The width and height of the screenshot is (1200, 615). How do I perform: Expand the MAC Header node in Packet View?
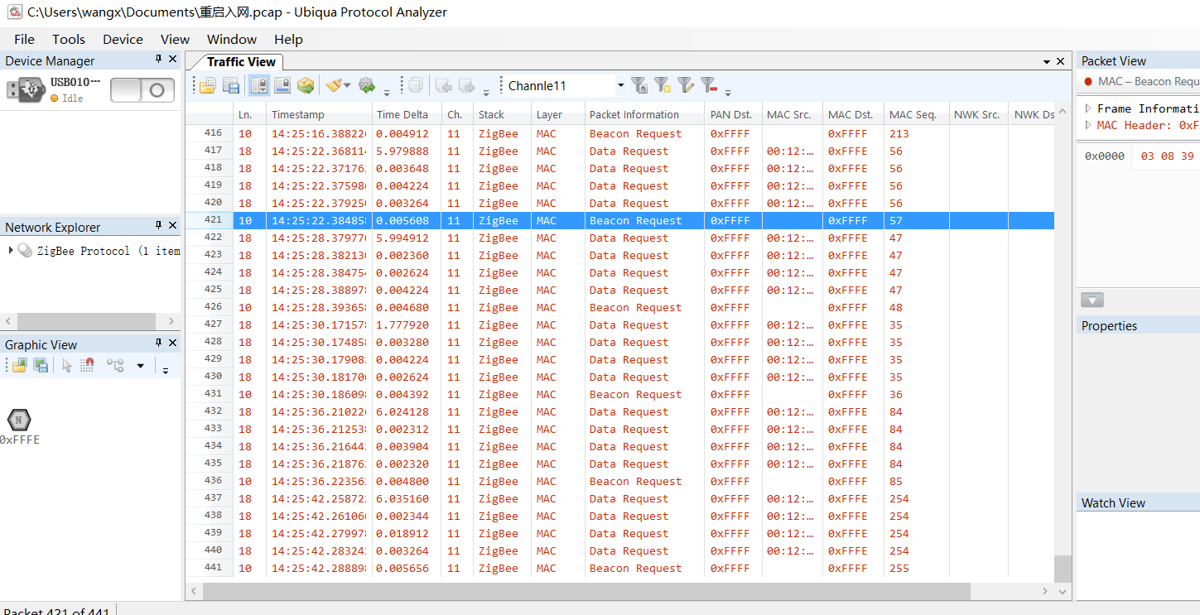click(x=1088, y=125)
